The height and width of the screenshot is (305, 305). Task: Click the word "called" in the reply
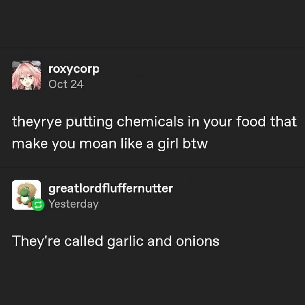(x=83, y=241)
